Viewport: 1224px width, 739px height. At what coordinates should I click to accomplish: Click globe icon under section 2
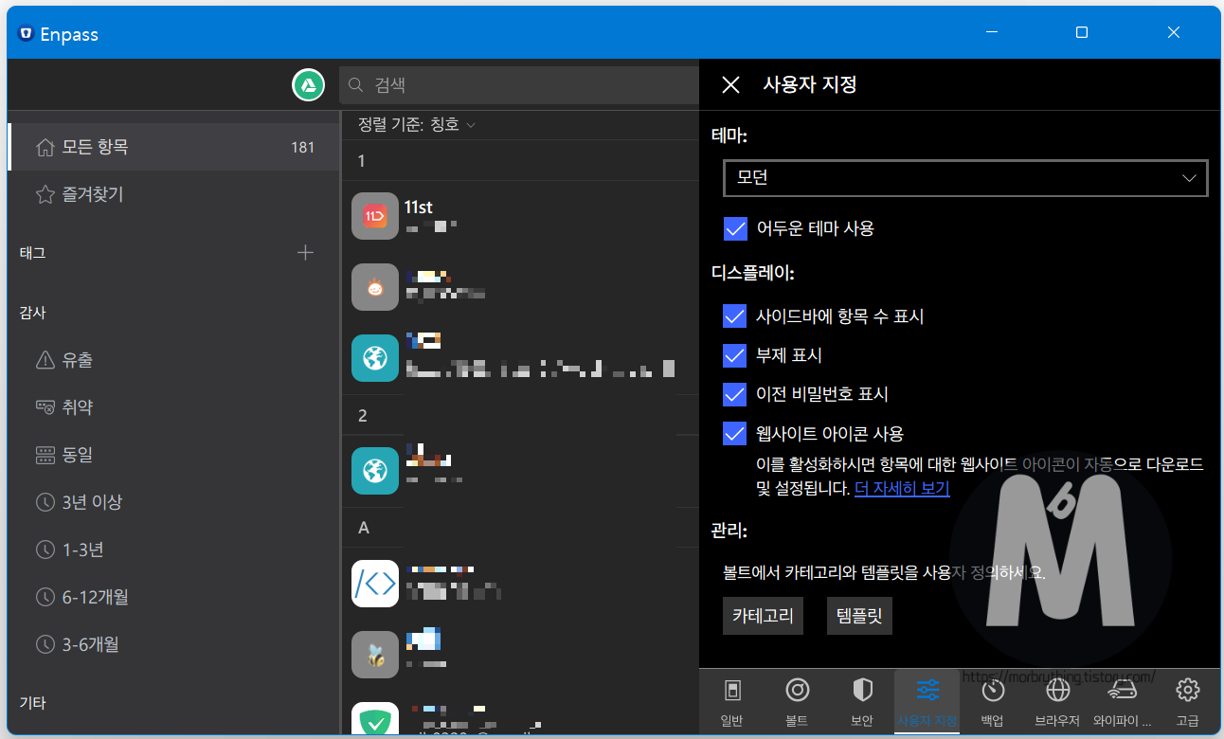[x=375, y=470]
